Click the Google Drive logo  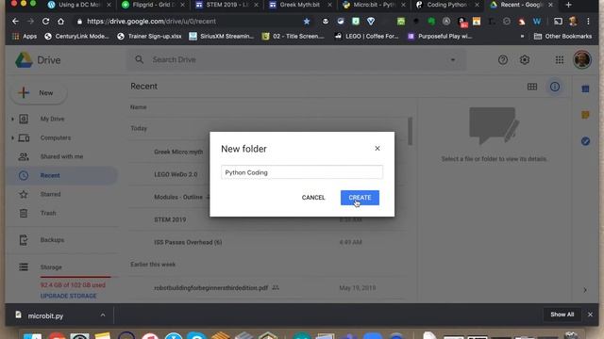pos(38,60)
